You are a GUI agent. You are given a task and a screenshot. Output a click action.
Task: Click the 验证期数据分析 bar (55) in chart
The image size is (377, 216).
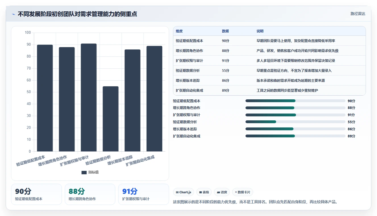click(x=111, y=119)
